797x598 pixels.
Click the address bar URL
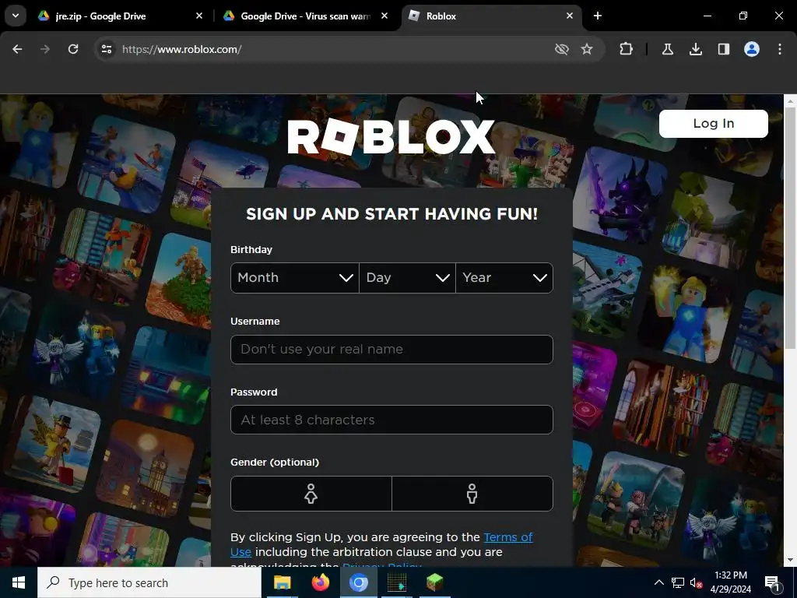pyautogui.click(x=182, y=49)
